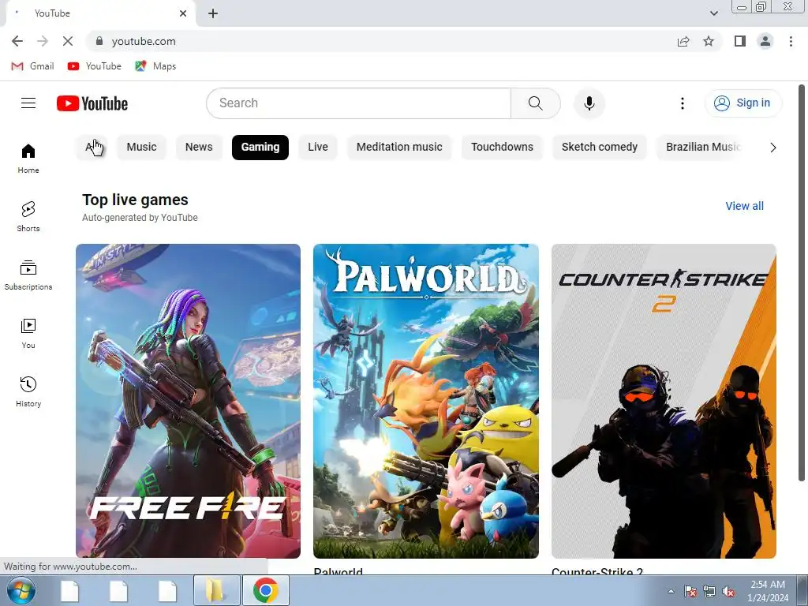Open the YouTube bookmark
The width and height of the screenshot is (808, 606).
click(x=95, y=66)
